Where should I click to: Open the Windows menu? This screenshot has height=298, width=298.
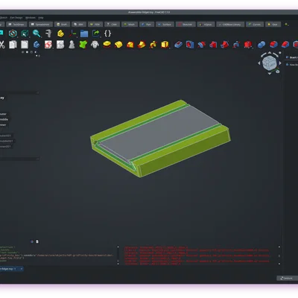coord(31,18)
